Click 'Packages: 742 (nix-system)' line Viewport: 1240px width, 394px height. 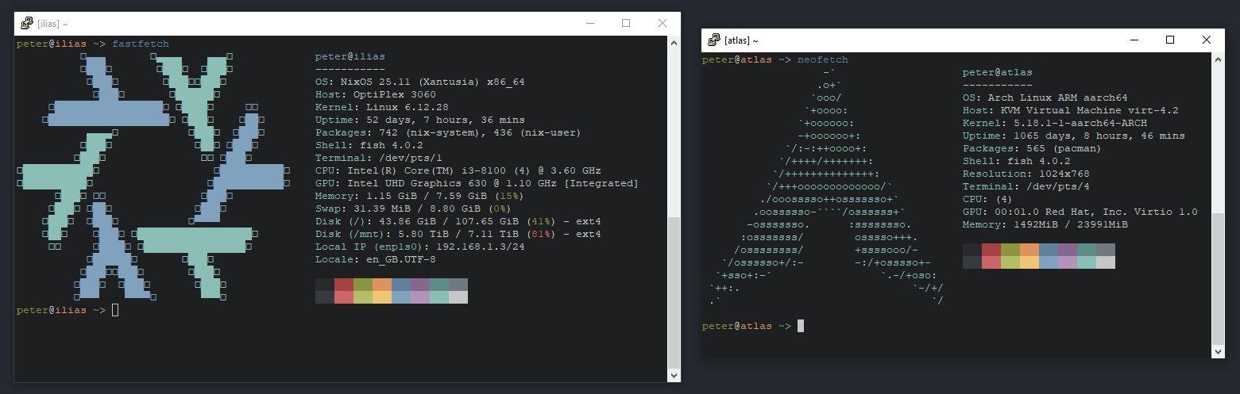pos(448,132)
